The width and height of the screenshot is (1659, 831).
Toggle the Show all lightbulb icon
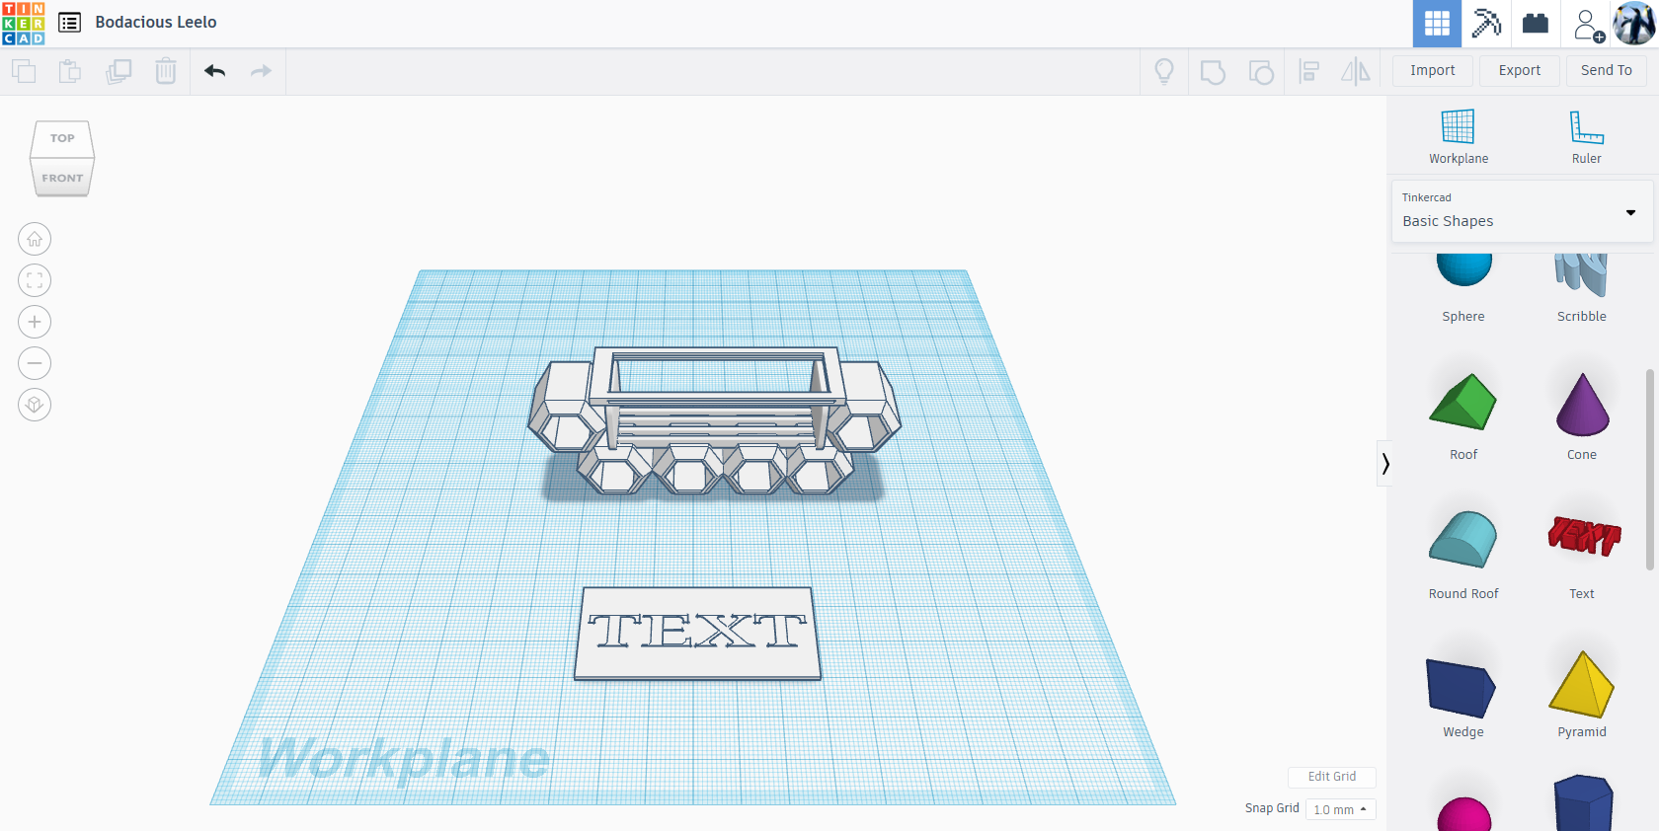1164,71
